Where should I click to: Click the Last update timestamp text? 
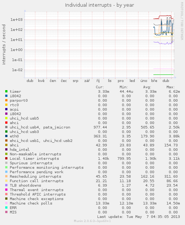click(x=138, y=217)
